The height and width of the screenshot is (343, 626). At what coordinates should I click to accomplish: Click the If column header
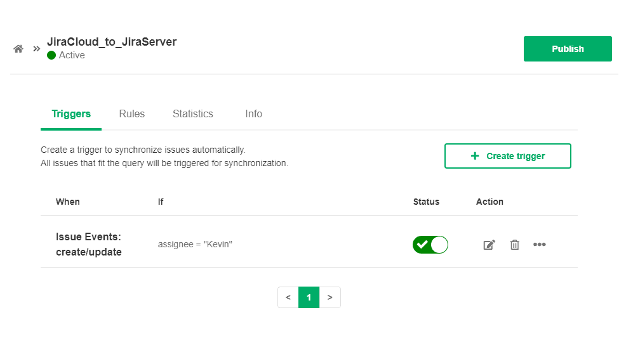tap(161, 202)
